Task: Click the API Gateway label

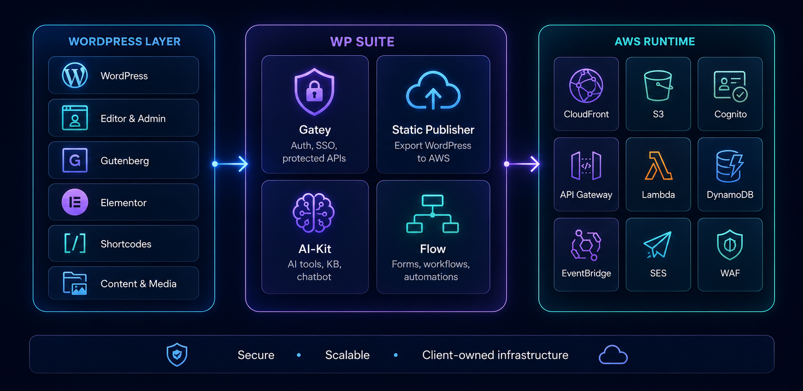Action: pos(586,195)
